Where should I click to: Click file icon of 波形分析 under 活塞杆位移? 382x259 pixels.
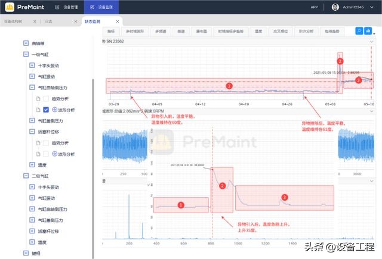[38, 154]
